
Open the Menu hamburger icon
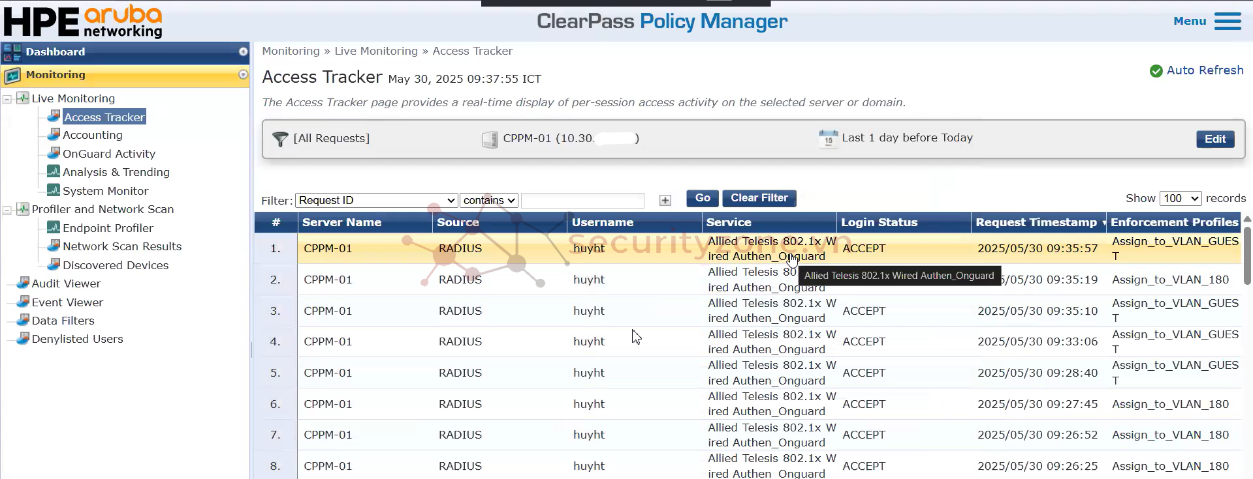[1227, 21]
